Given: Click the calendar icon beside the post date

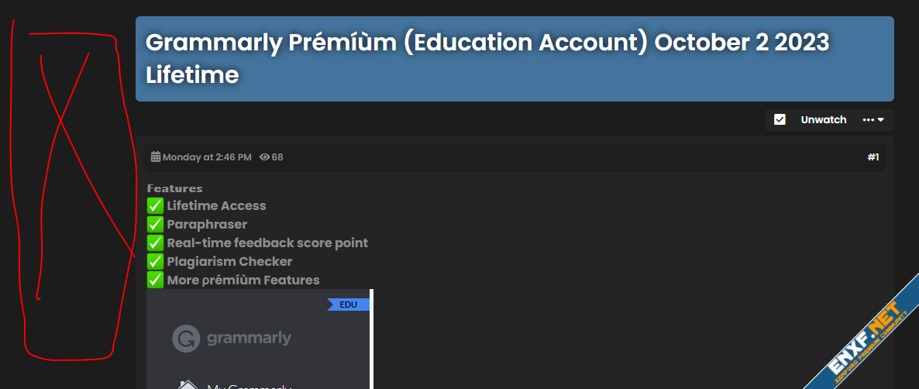Looking at the screenshot, I should pyautogui.click(x=156, y=157).
